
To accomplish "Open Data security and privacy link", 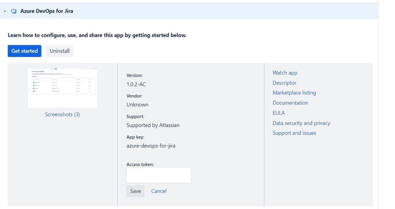I will point(301,123).
